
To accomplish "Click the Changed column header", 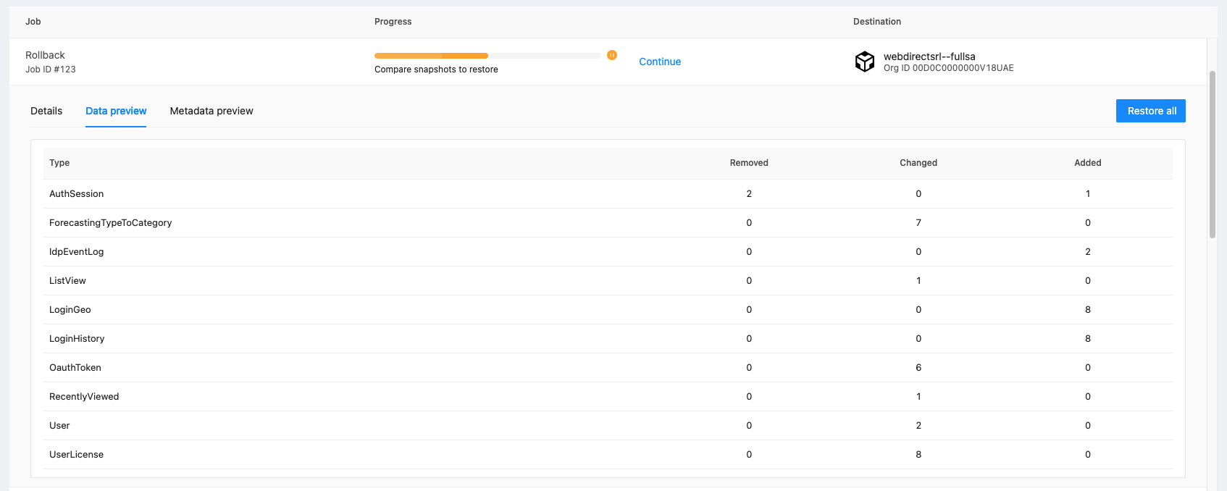I will tap(918, 163).
